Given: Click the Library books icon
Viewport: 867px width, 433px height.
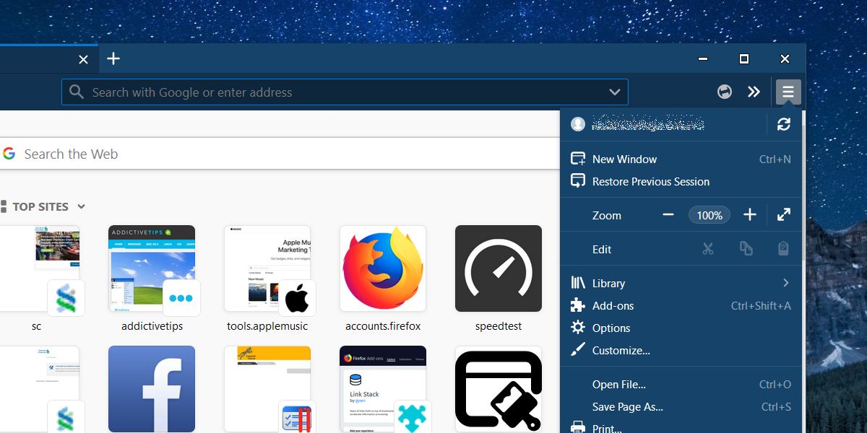Looking at the screenshot, I should tap(578, 283).
